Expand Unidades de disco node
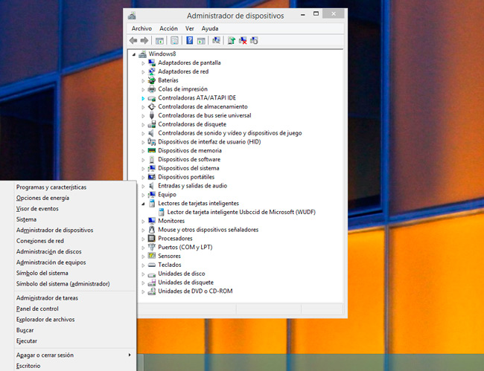Viewport: 484px width, 371px height. [143, 274]
